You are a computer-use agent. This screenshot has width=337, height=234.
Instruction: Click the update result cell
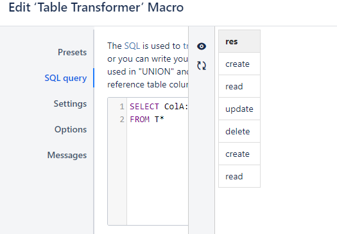point(239,109)
